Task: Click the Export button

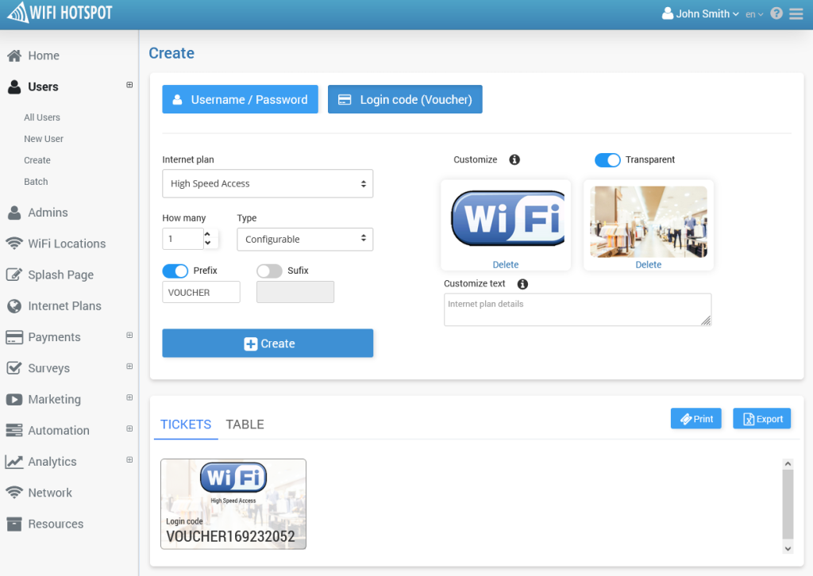Action: point(761,419)
